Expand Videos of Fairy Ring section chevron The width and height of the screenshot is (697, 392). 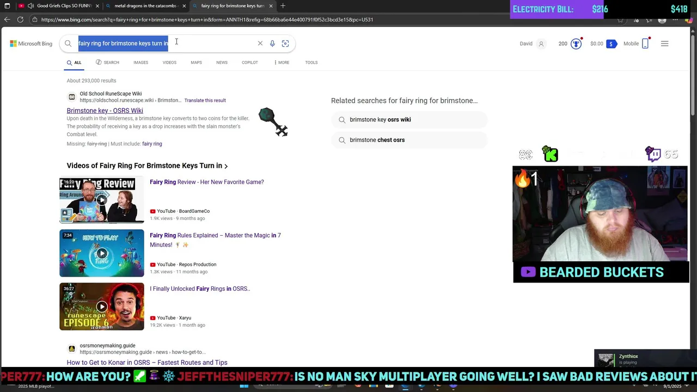226,166
